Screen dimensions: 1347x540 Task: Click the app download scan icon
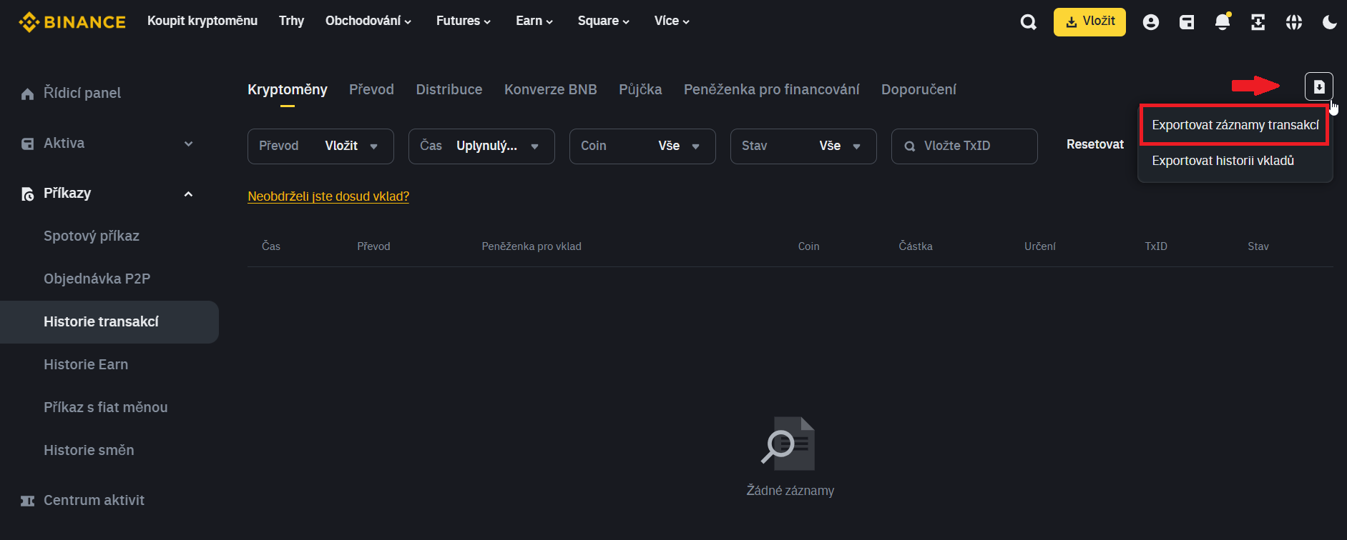1258,22
